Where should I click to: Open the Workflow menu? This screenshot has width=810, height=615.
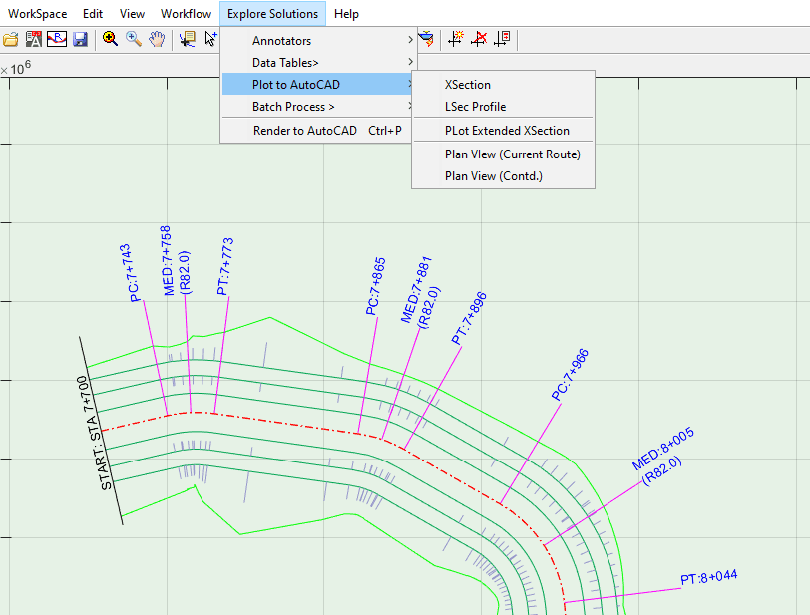186,14
